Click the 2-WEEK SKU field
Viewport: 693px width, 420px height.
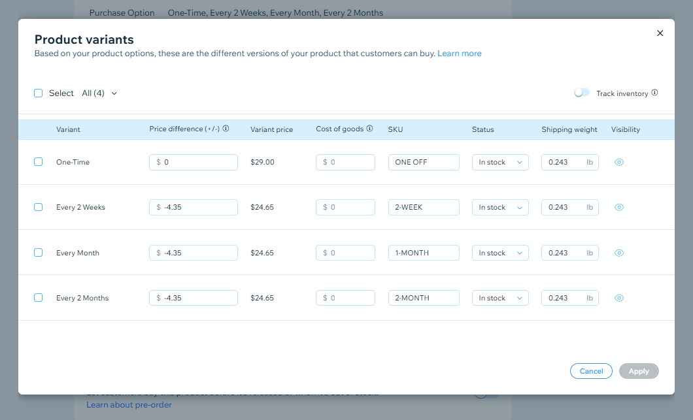click(424, 207)
